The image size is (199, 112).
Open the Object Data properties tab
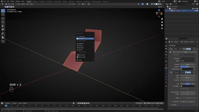[166, 80]
